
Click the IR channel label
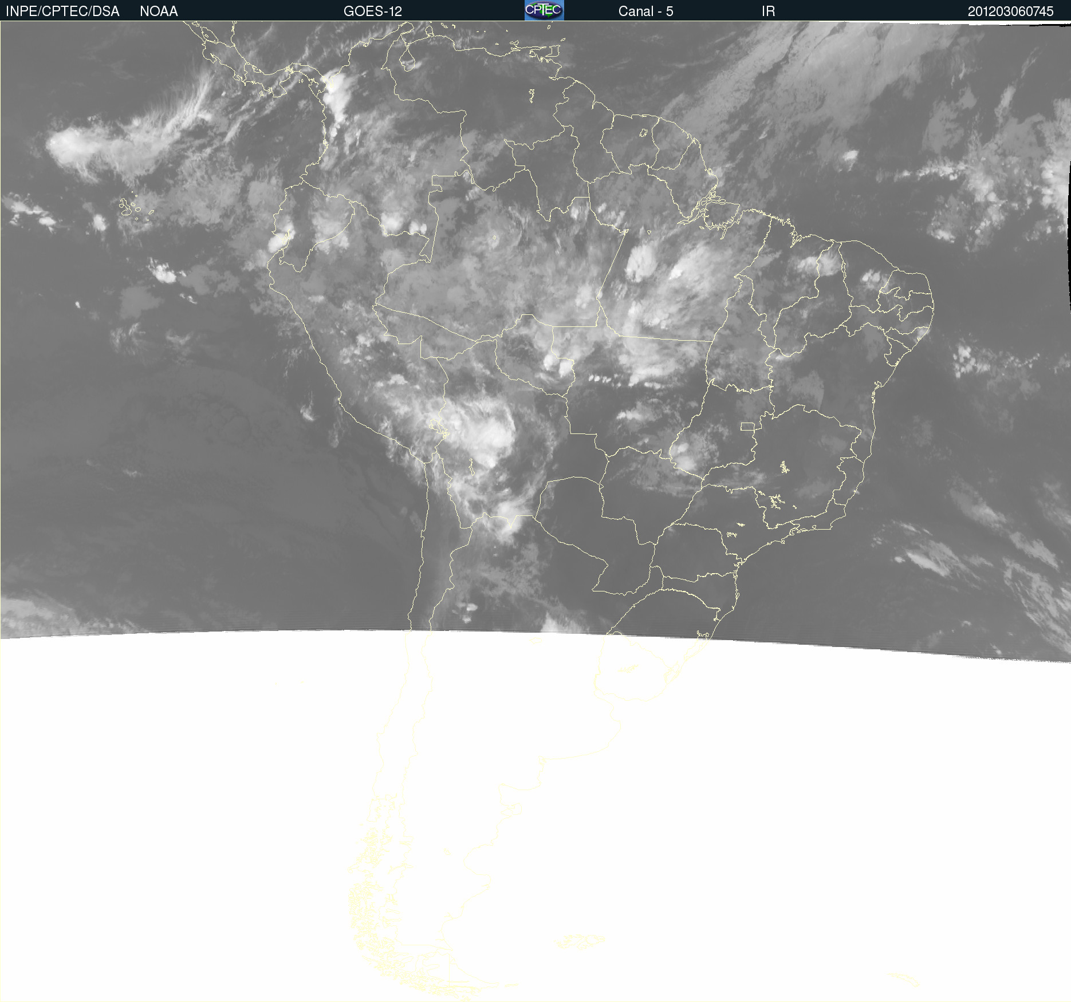[768, 11]
